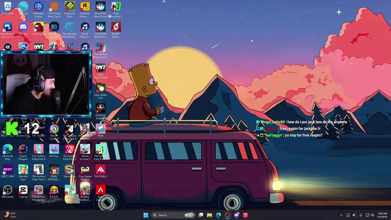Select Call of Duty Black Ops 4 icon
391x220 pixels.
54,10
